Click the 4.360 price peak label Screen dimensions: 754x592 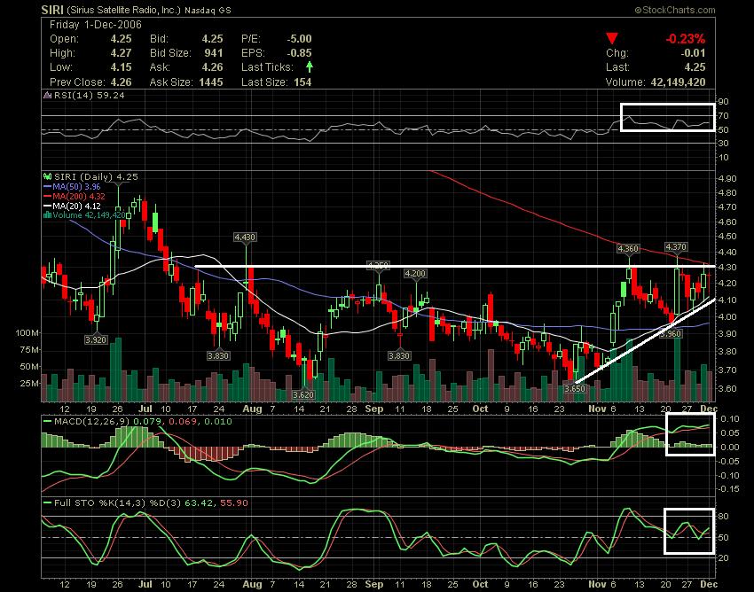click(x=628, y=248)
